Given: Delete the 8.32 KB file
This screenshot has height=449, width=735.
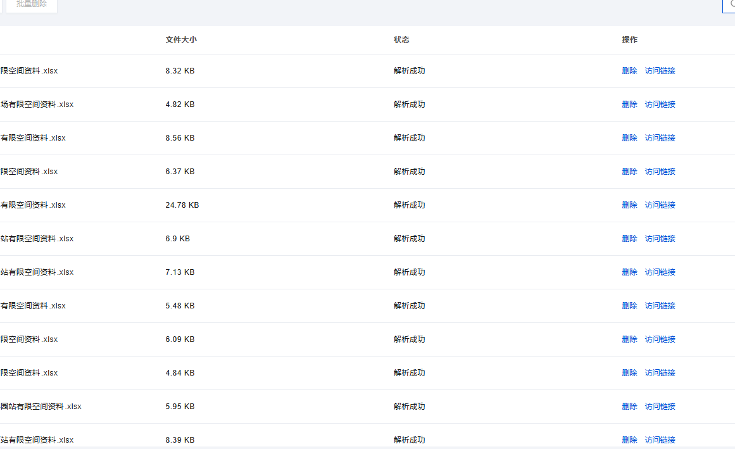Looking at the screenshot, I should 629,71.
